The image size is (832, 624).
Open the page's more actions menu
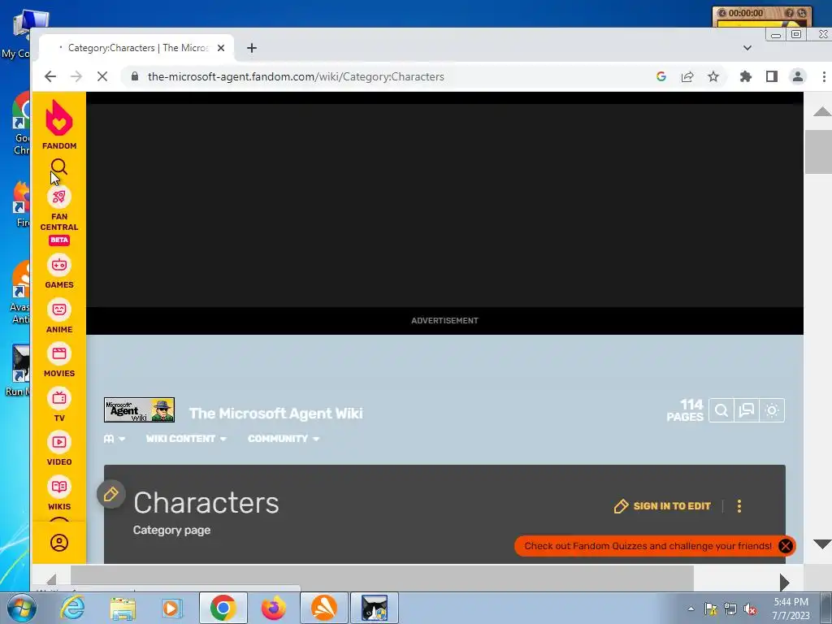739,506
